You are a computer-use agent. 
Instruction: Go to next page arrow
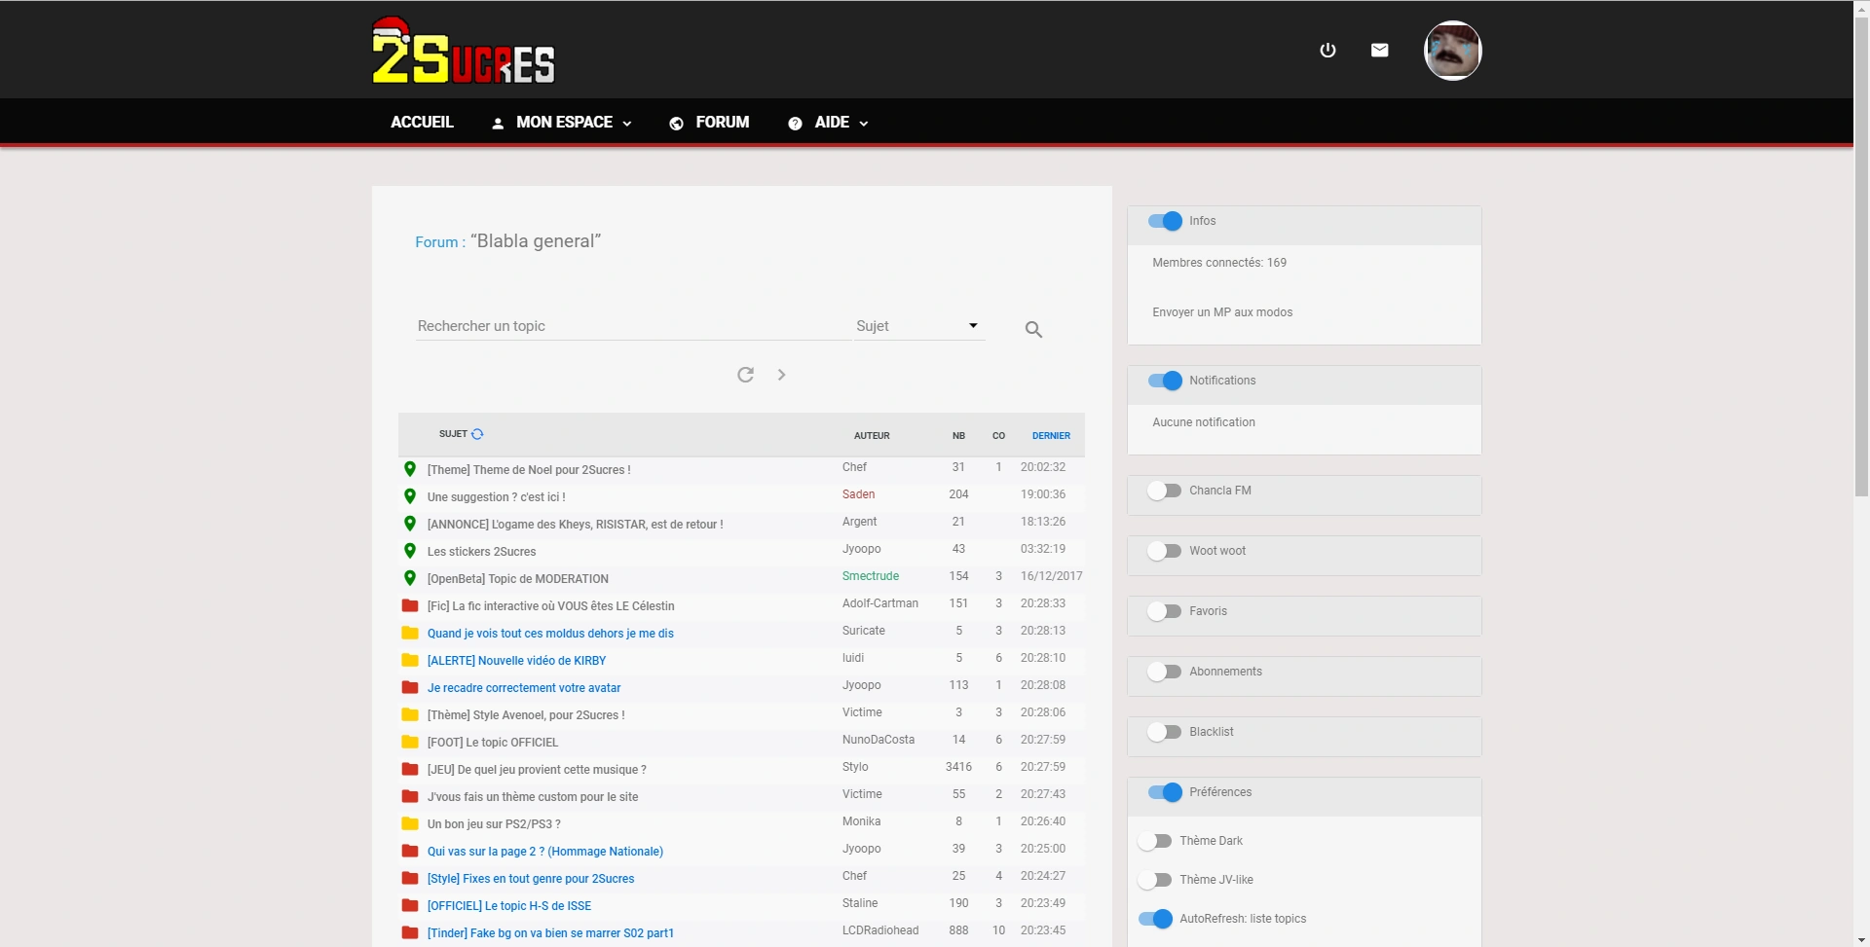coord(781,375)
